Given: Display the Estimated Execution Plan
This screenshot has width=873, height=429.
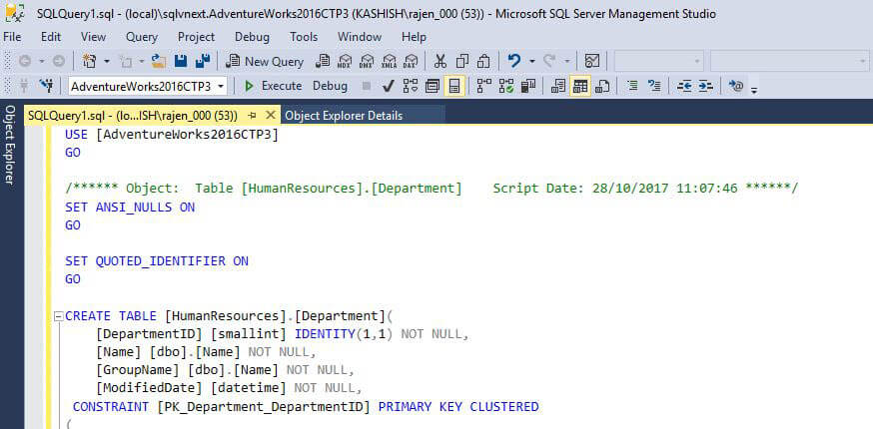Looking at the screenshot, I should coord(411,86).
